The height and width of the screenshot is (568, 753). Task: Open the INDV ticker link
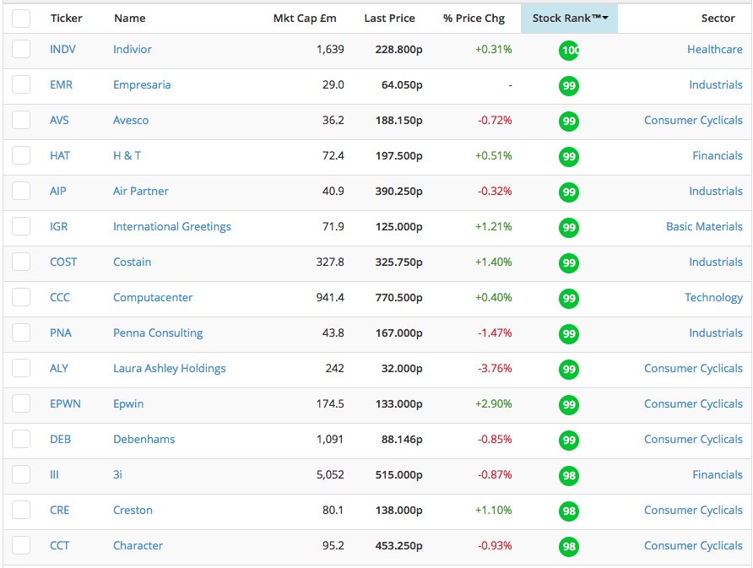[62, 50]
